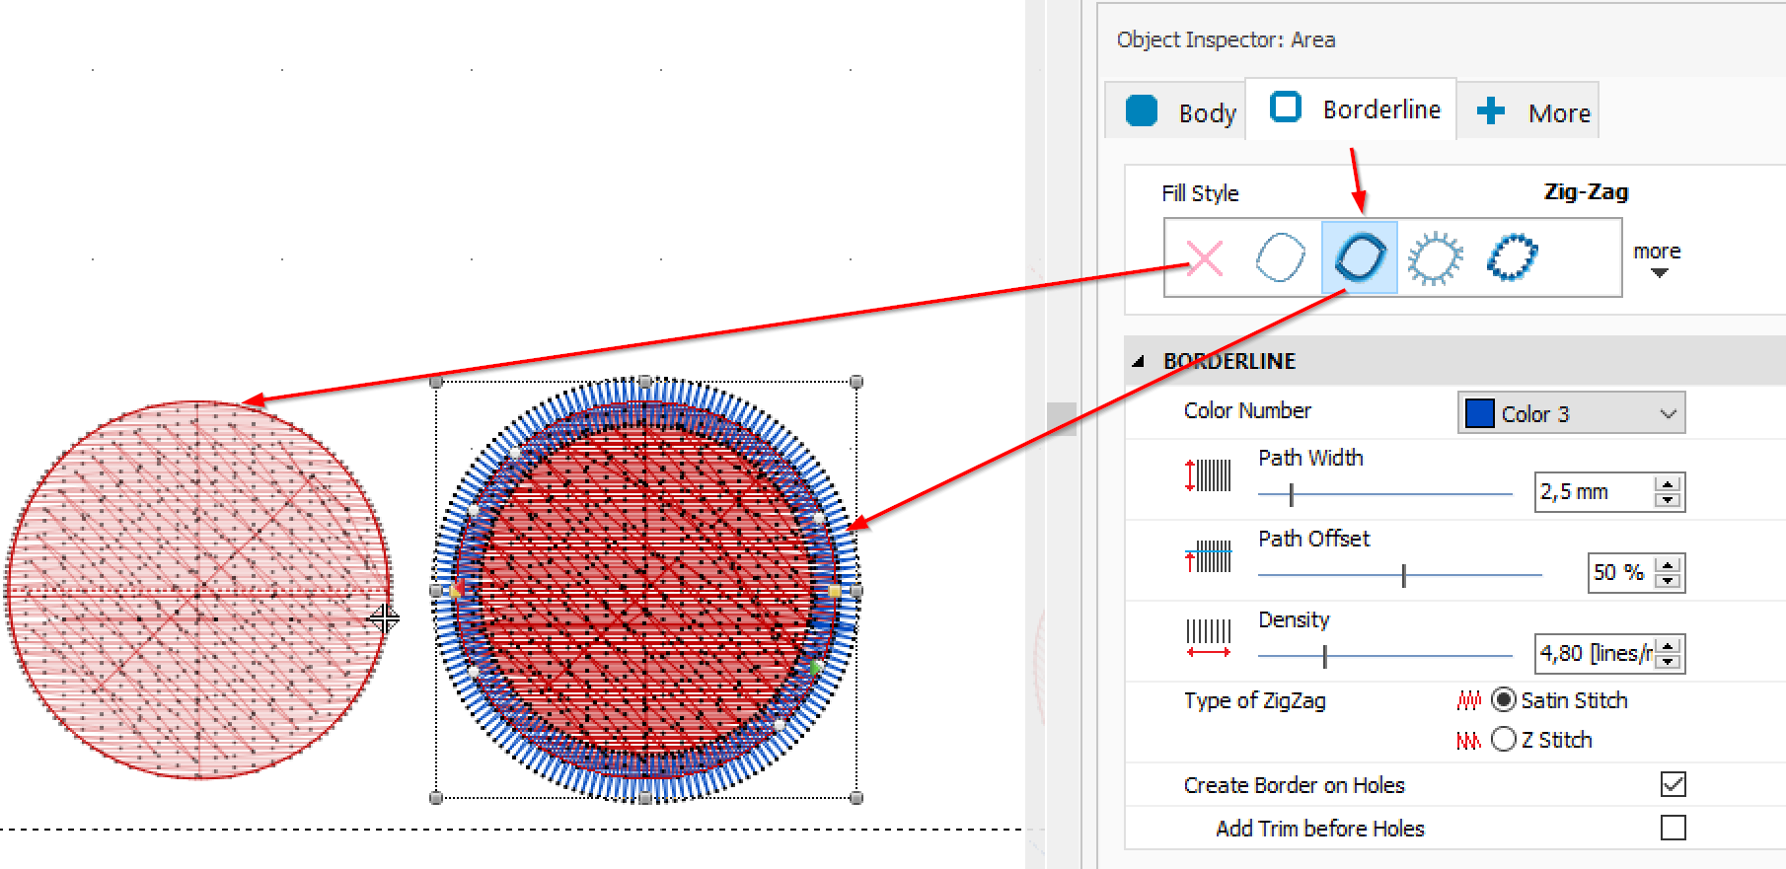The width and height of the screenshot is (1786, 869).
Task: Select the Z Stitch radio button
Action: pos(1504,739)
